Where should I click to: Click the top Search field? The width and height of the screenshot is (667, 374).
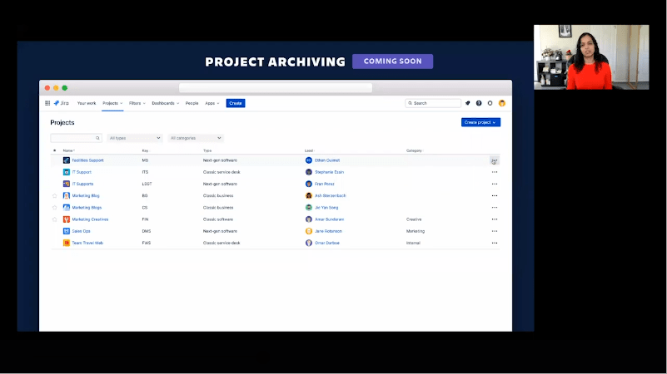tap(433, 103)
